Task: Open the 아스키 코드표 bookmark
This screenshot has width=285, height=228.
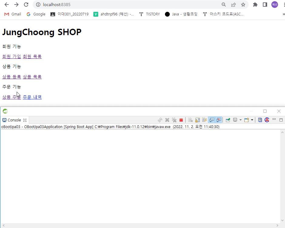Action: point(223,14)
